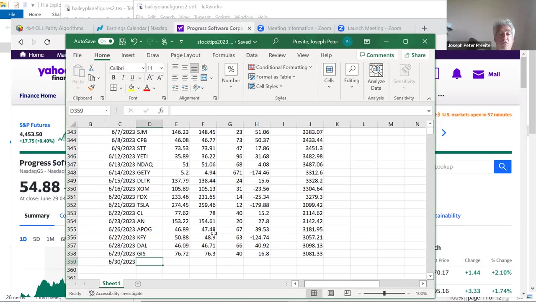Image resolution: width=536 pixels, height=302 pixels.
Task: Click Merge & Center icon
Action: click(204, 78)
